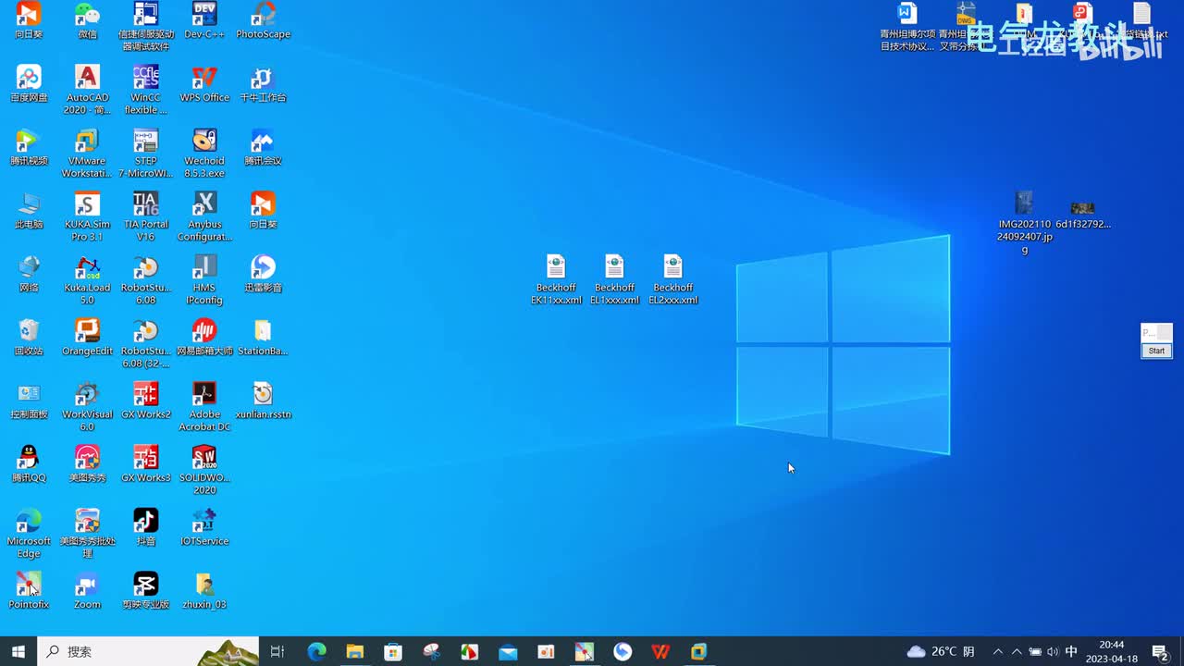Screen dimensions: 1184x666
Task: Select the WorkVisual 6.0 desktop icon
Action: pos(87,408)
